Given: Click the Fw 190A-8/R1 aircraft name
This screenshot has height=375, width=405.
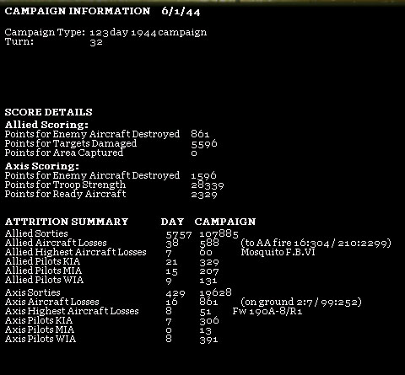Looking at the screenshot, I should tap(267, 311).
